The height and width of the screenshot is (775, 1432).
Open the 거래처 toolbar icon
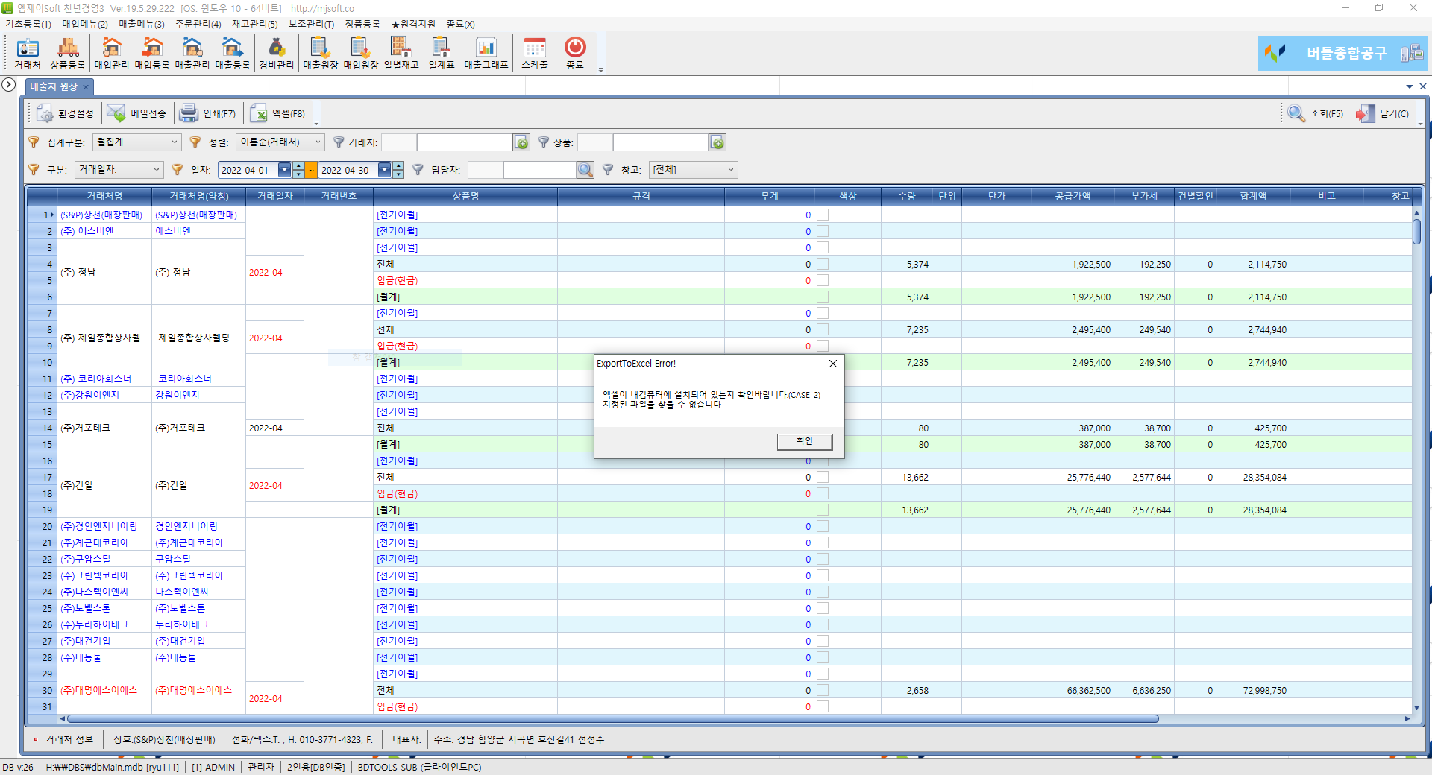click(x=28, y=54)
